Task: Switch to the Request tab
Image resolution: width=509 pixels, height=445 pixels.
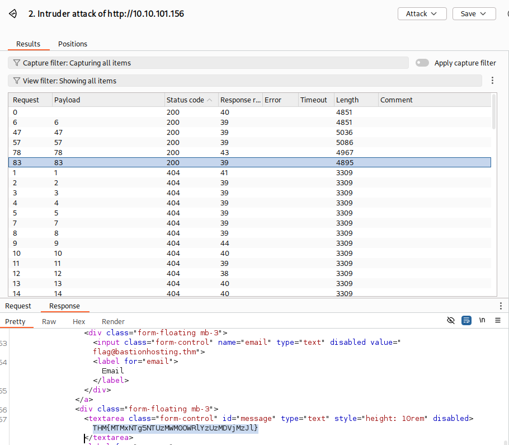Action: click(x=18, y=306)
